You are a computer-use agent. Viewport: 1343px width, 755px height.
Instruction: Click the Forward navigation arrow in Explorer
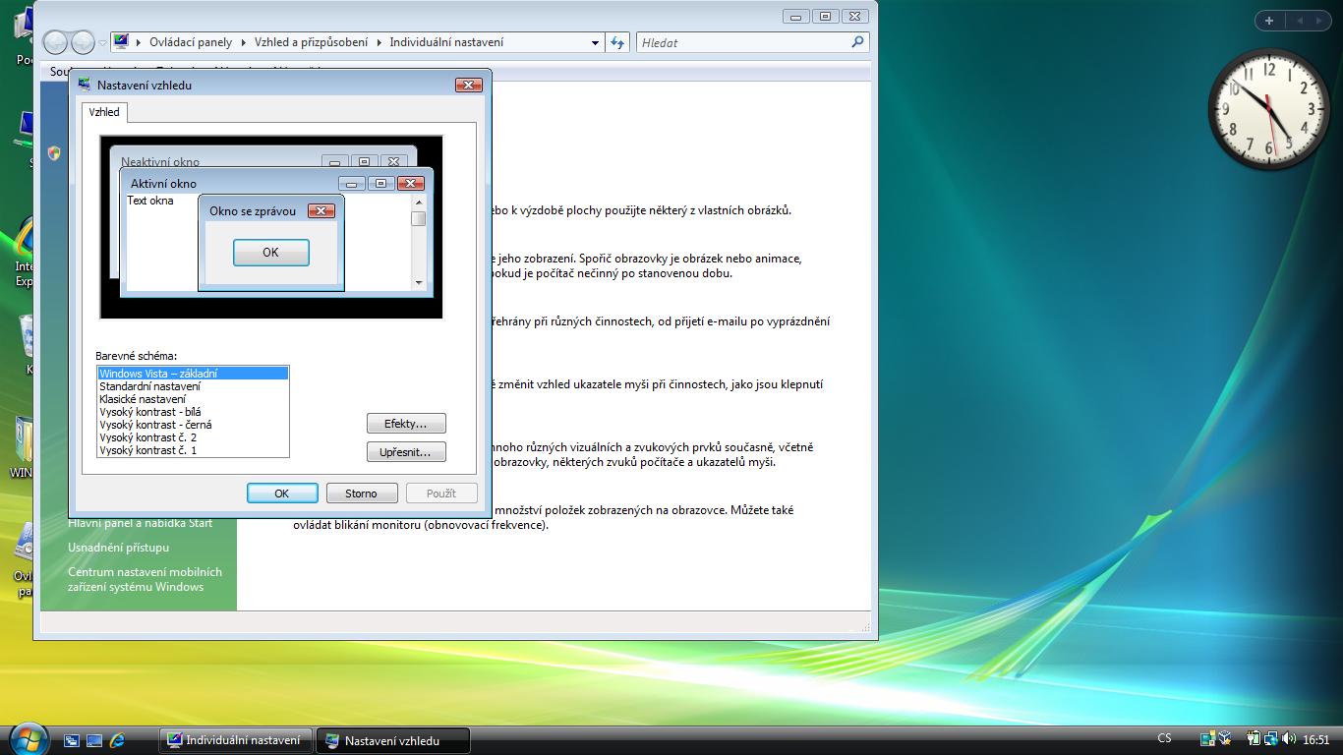tap(84, 42)
